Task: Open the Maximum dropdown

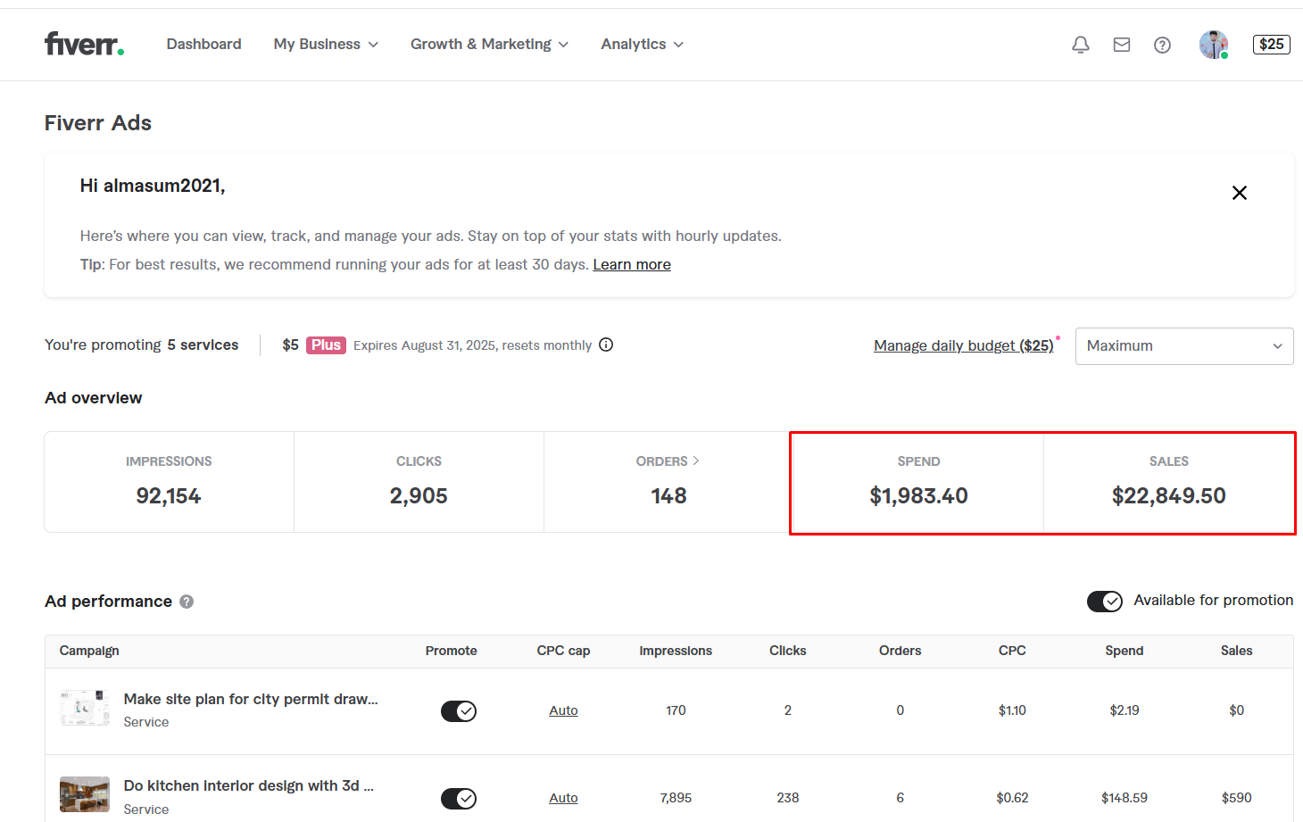Action: pos(1183,346)
